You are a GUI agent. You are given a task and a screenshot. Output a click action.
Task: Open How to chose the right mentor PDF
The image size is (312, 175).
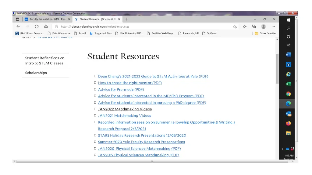click(x=130, y=83)
